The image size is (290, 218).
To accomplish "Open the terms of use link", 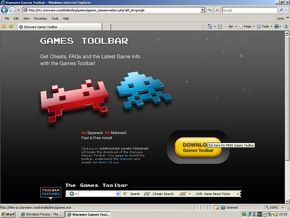I will coord(108,162).
